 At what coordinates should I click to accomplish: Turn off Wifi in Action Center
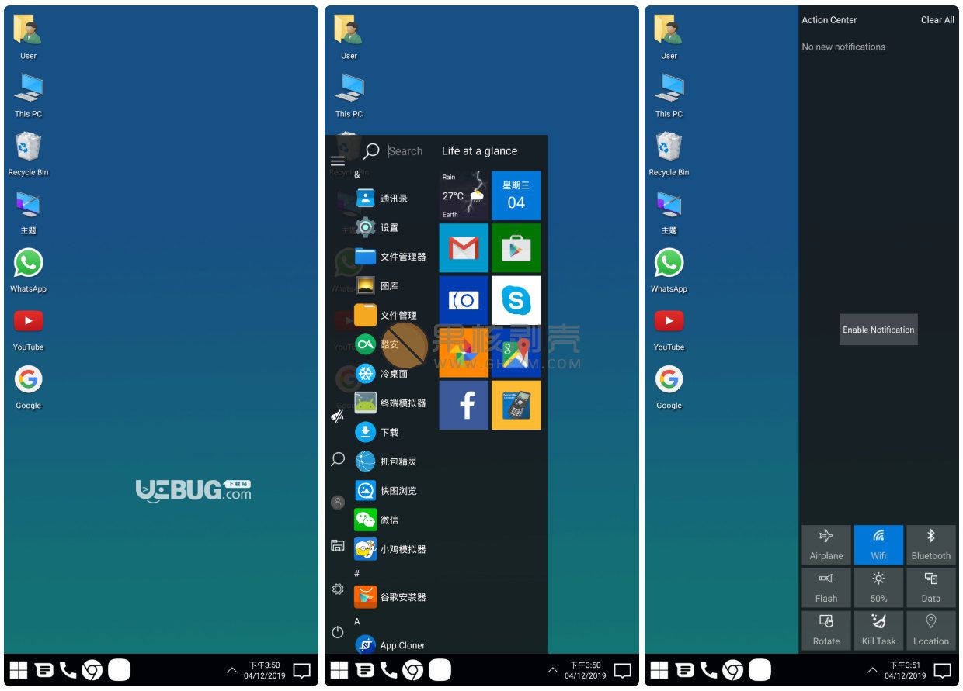click(878, 544)
